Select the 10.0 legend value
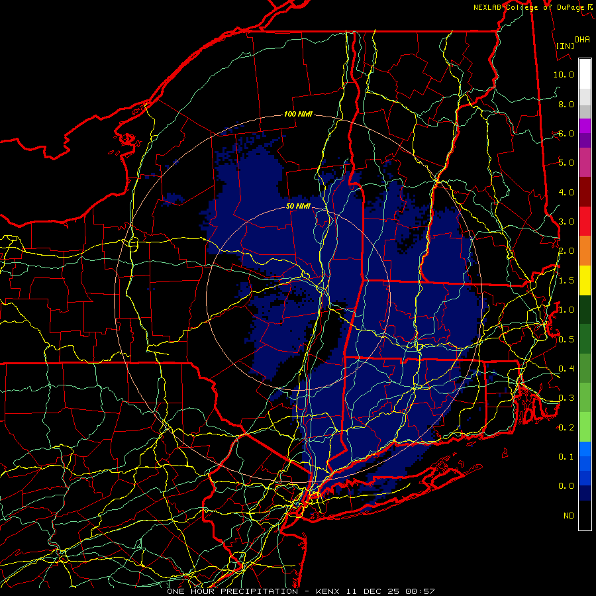596x596 pixels. (x=564, y=74)
